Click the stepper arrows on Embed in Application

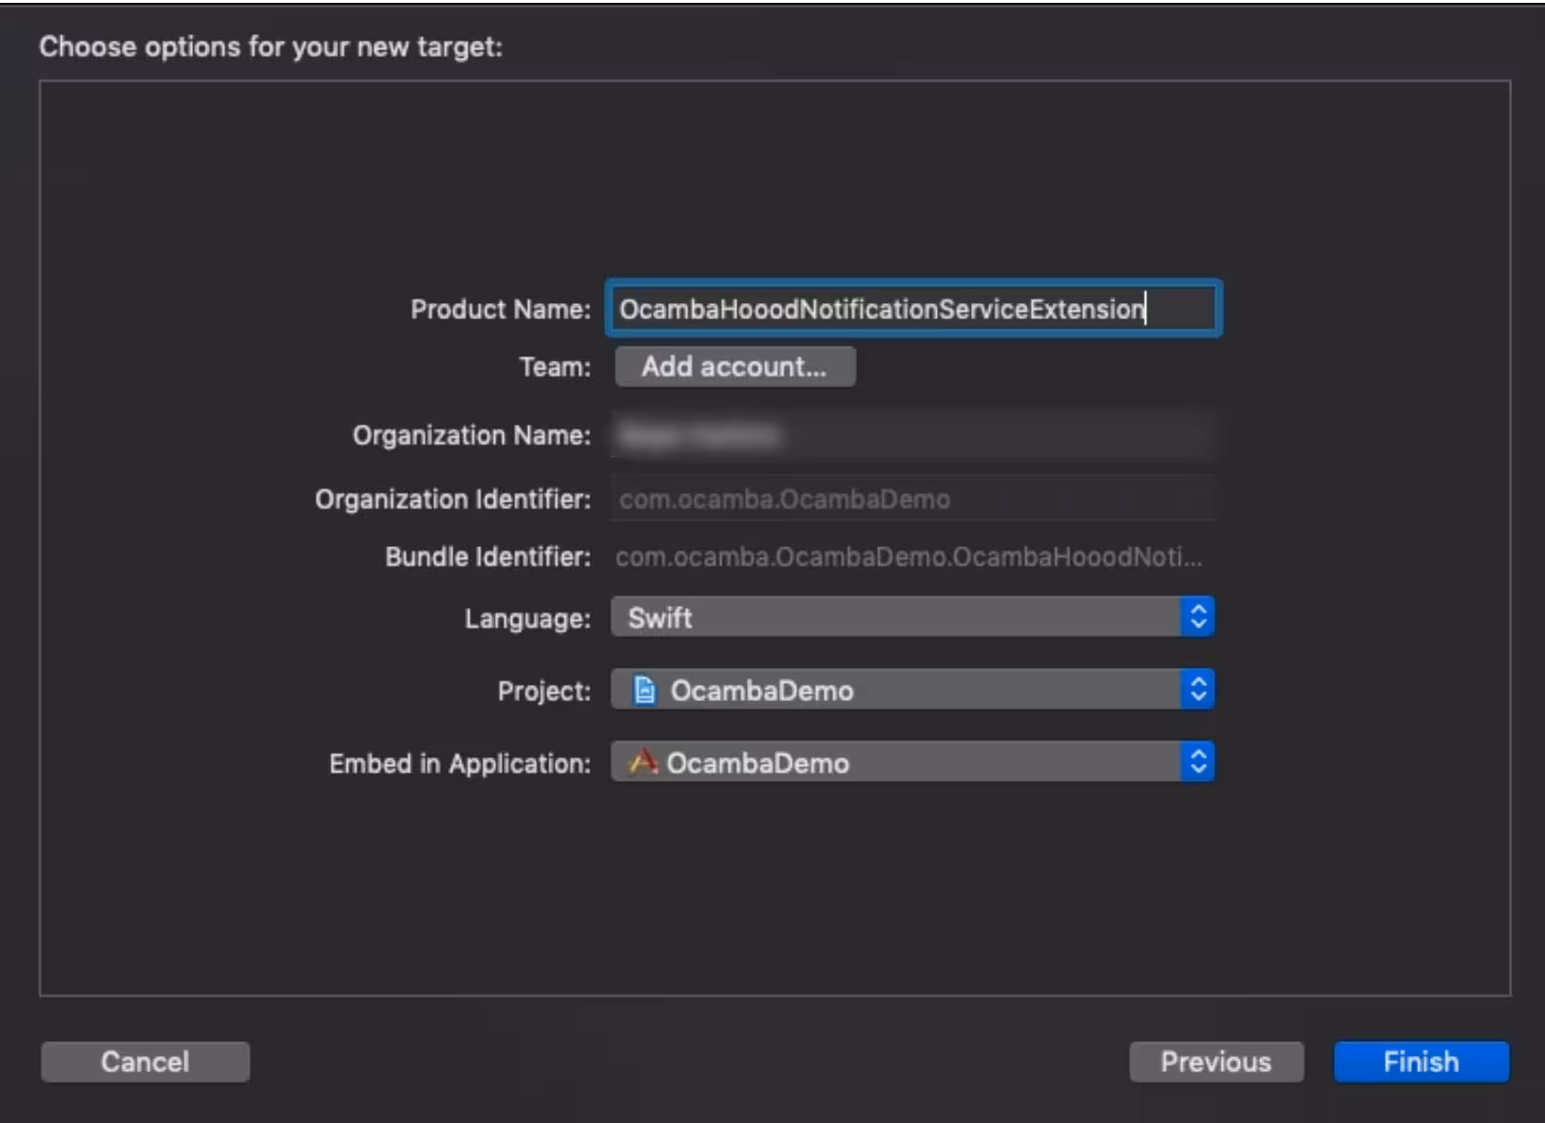click(x=1199, y=761)
